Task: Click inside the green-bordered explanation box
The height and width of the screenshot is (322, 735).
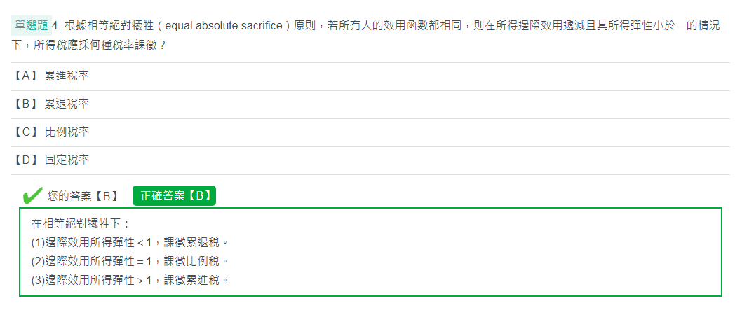Action: 370,252
